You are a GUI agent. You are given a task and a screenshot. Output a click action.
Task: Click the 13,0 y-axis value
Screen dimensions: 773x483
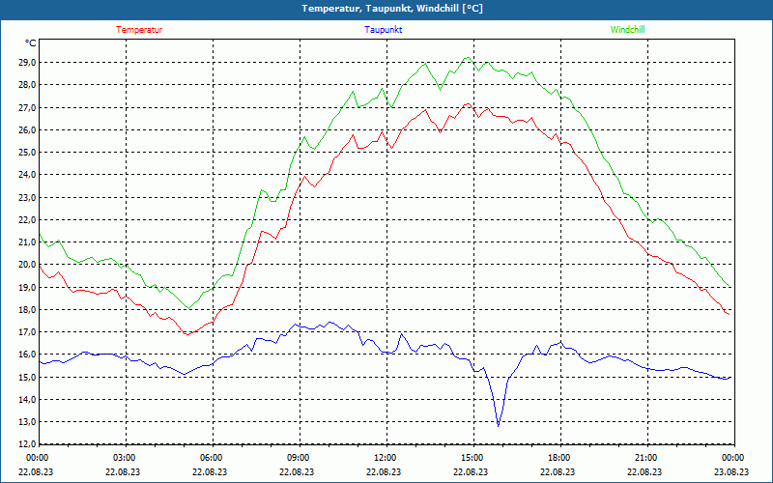[x=27, y=422]
